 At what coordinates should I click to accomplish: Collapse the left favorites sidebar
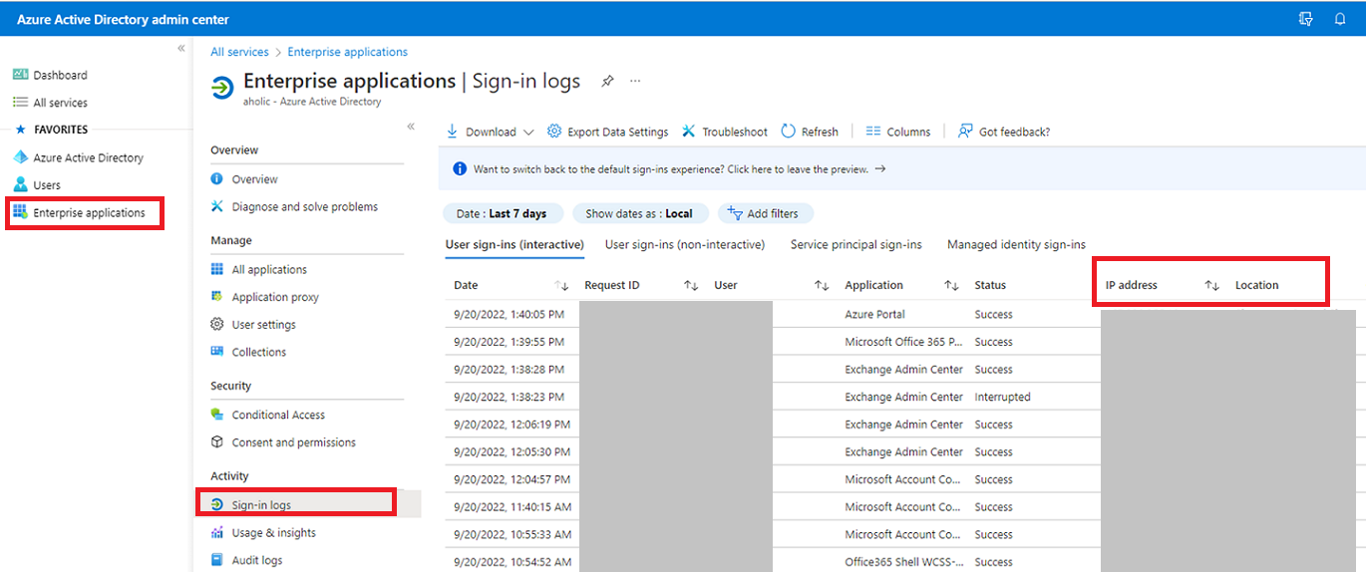[180, 49]
